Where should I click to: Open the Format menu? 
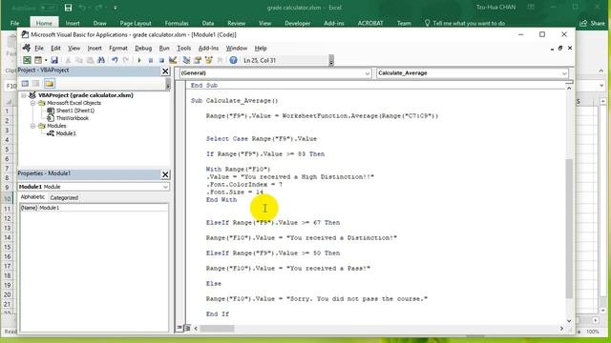click(118, 49)
